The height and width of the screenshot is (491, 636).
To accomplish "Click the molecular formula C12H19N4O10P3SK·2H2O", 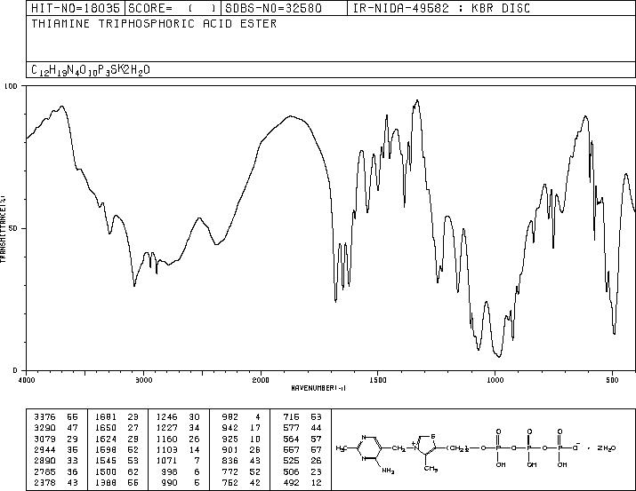I will (91, 70).
